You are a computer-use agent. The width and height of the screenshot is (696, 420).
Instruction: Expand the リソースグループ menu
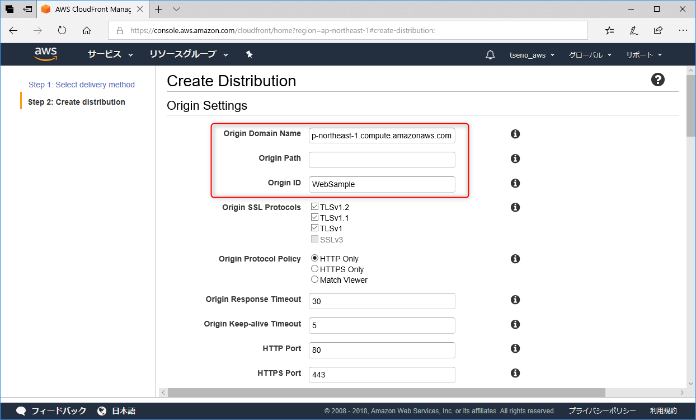(x=189, y=54)
